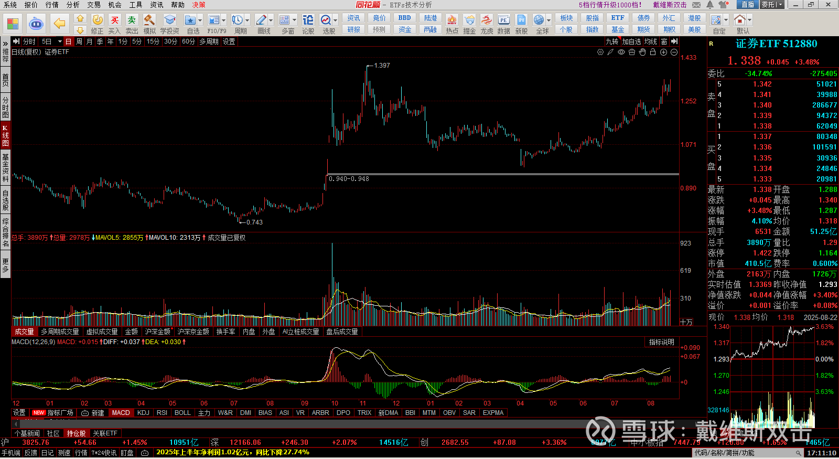
Task: Toggle chart visibility eye icon
Action: [621, 52]
